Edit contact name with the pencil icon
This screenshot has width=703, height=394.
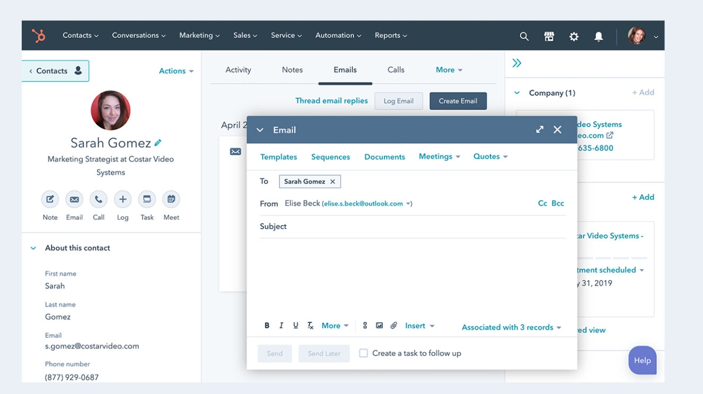coord(158,143)
